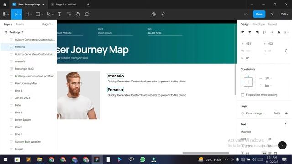Open the zoom level 65% dropdown
292x164 pixels.
coord(284,14)
